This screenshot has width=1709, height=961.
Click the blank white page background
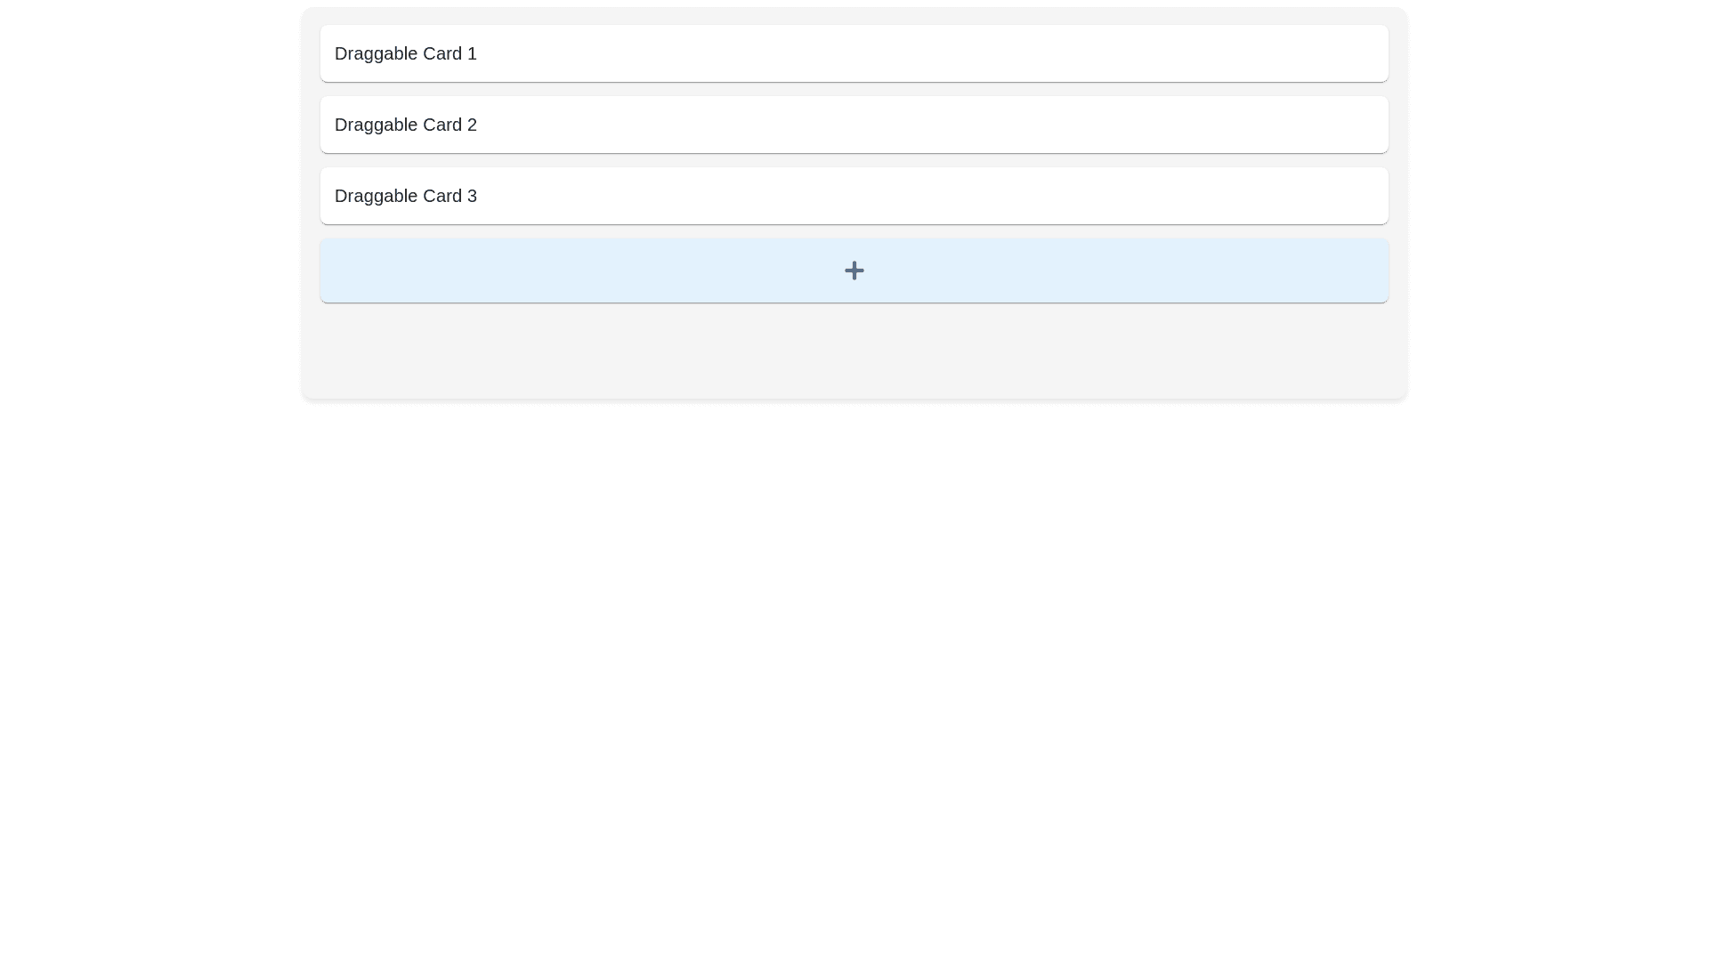click(x=854, y=676)
